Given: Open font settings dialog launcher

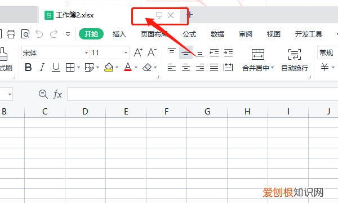Looking at the screenshot, I should point(158,77).
